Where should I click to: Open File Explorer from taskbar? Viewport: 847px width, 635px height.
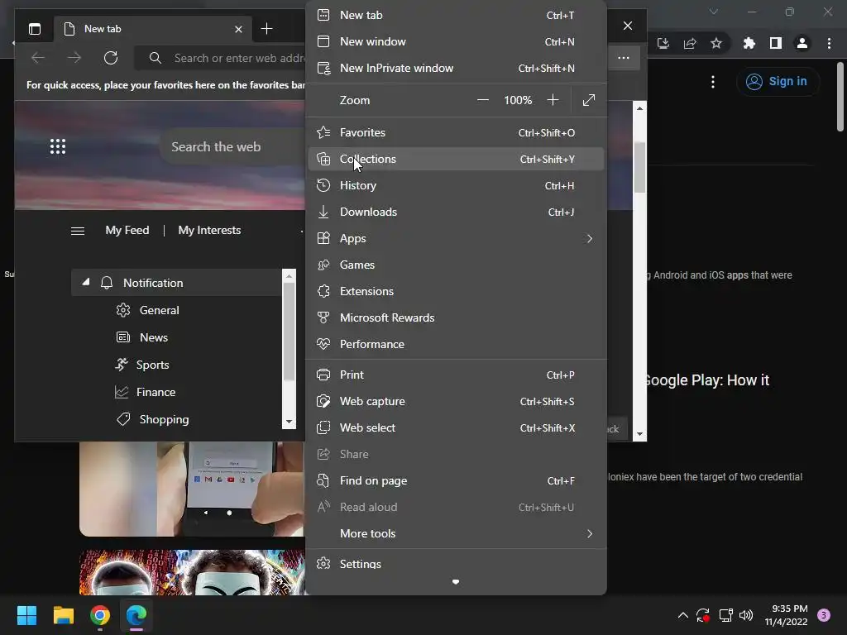(x=63, y=615)
